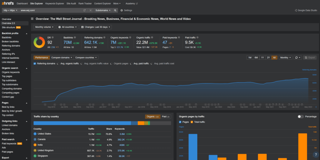Click the Domain Rating donut chart
The width and height of the screenshot is (320, 160).
(39, 42)
